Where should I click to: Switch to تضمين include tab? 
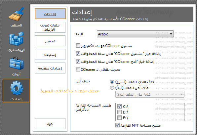pos(50,41)
